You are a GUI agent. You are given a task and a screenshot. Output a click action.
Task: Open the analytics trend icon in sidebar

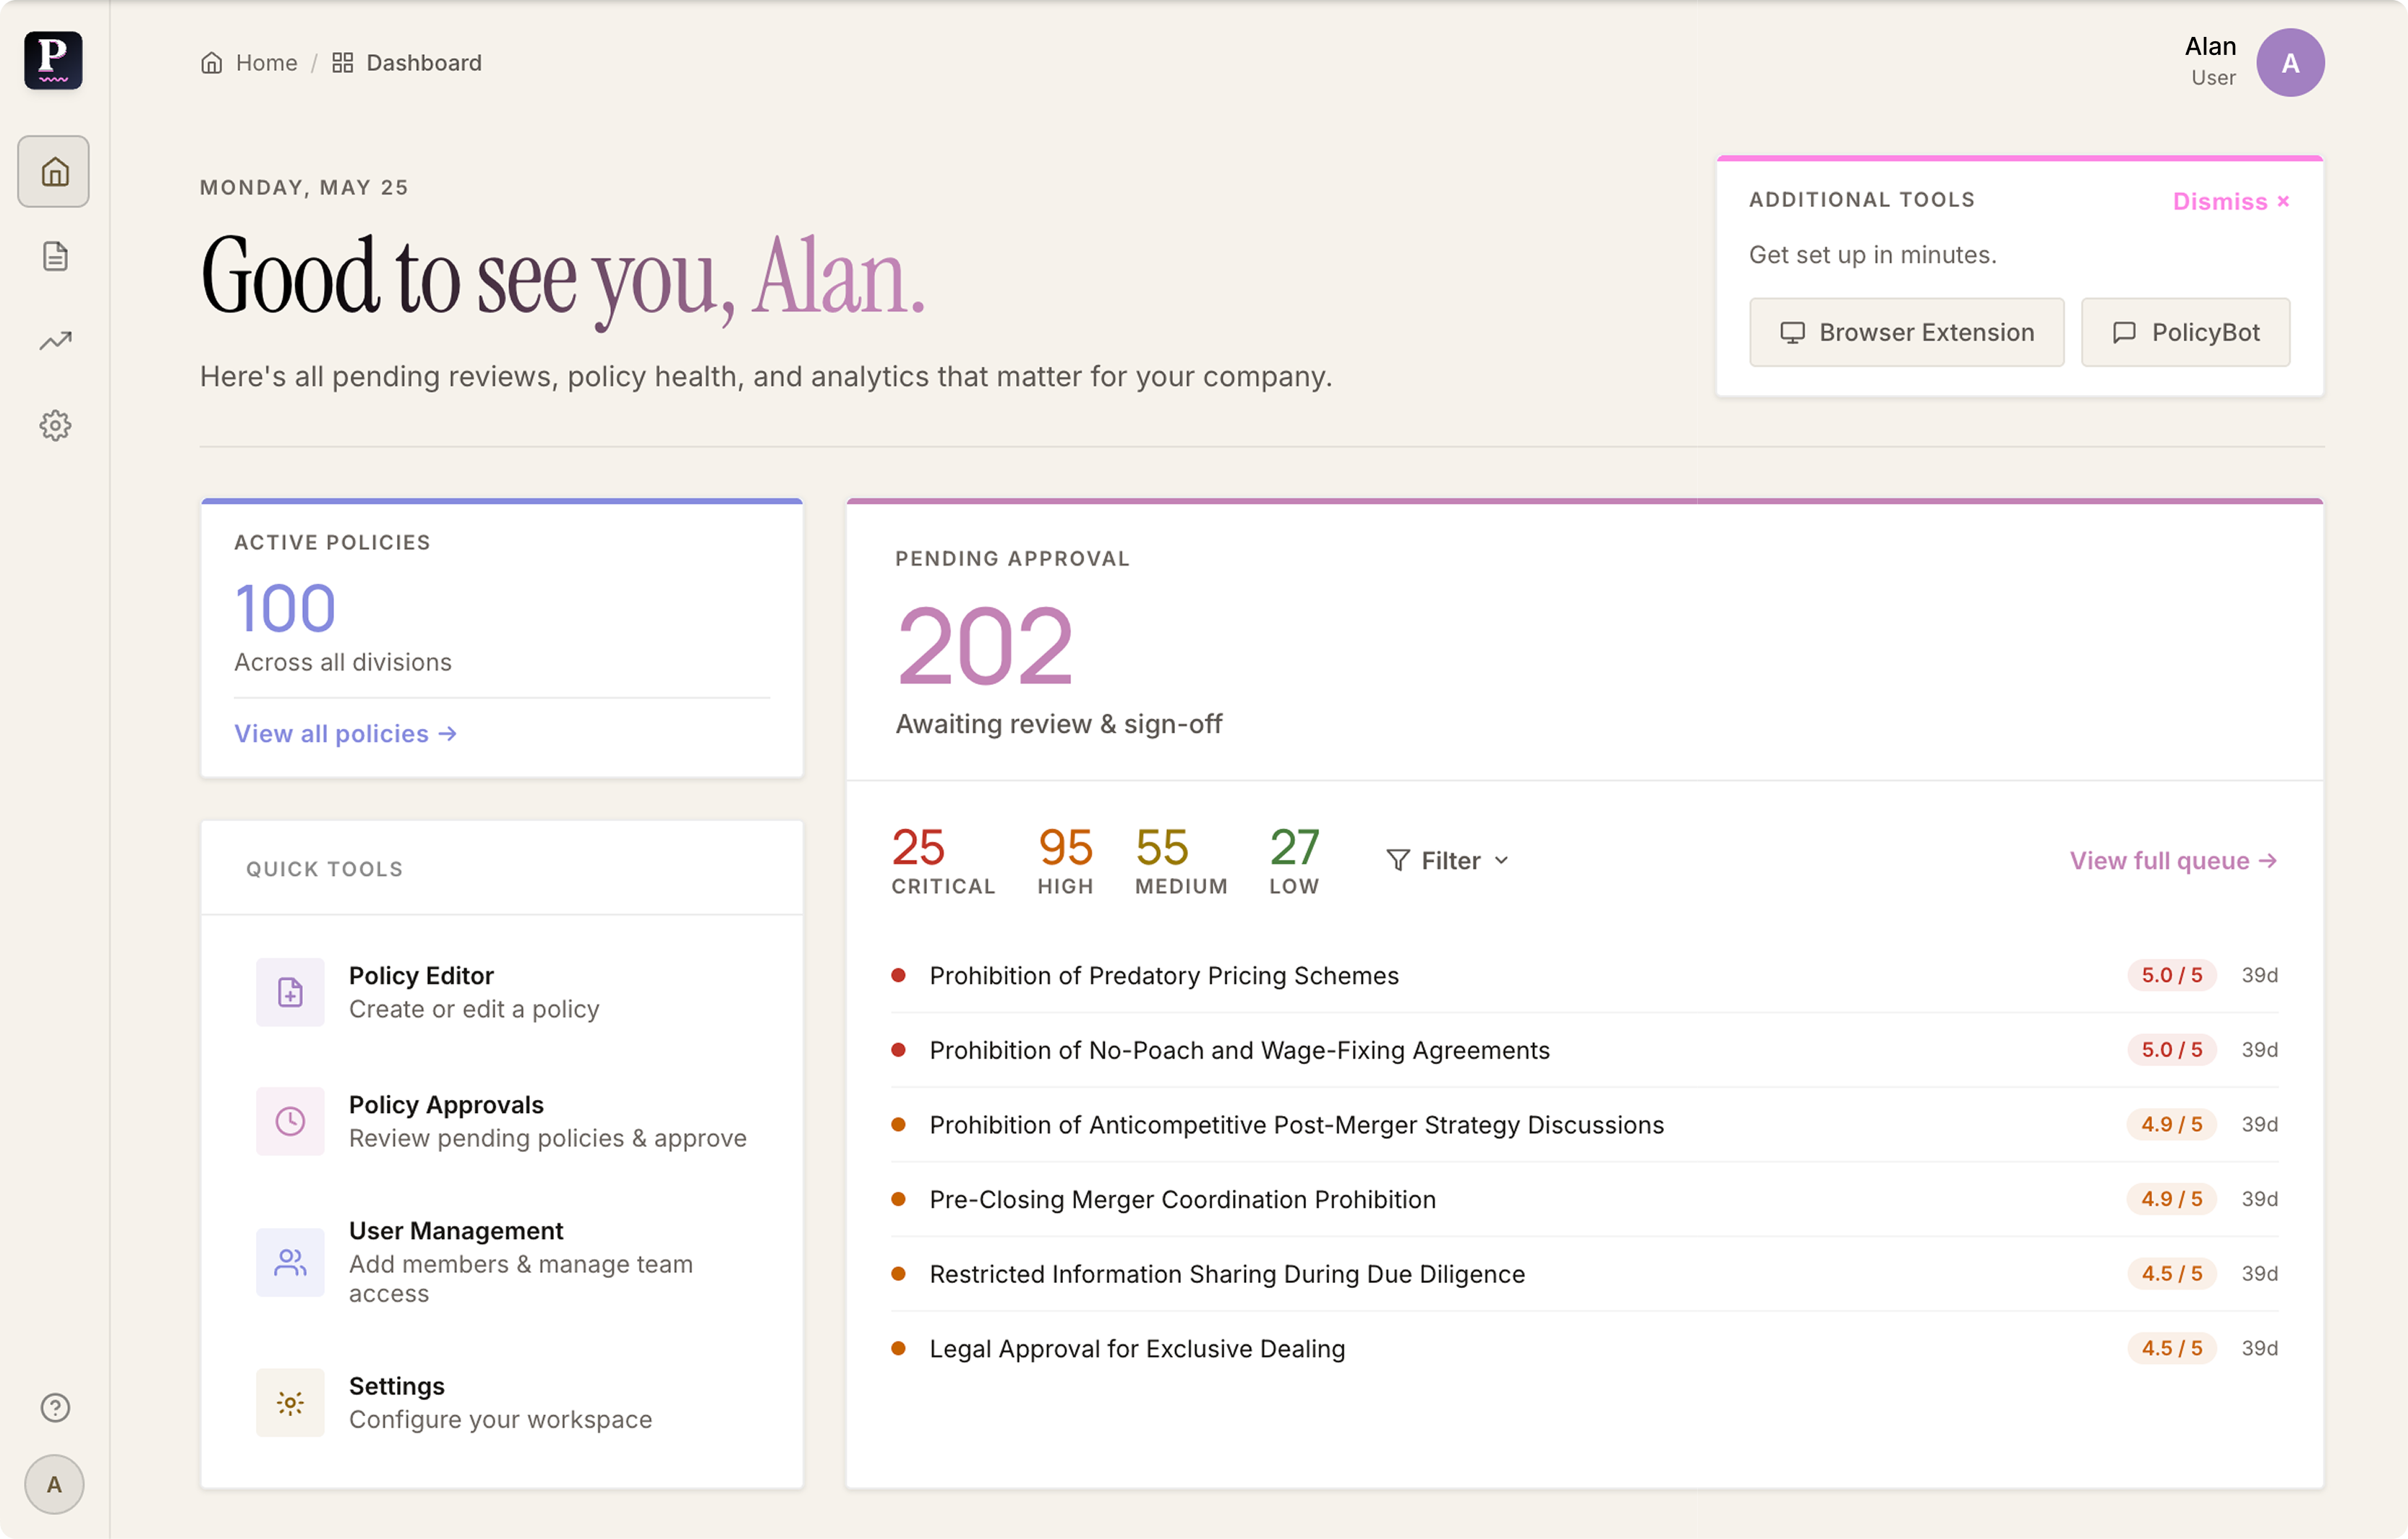tap(55, 341)
